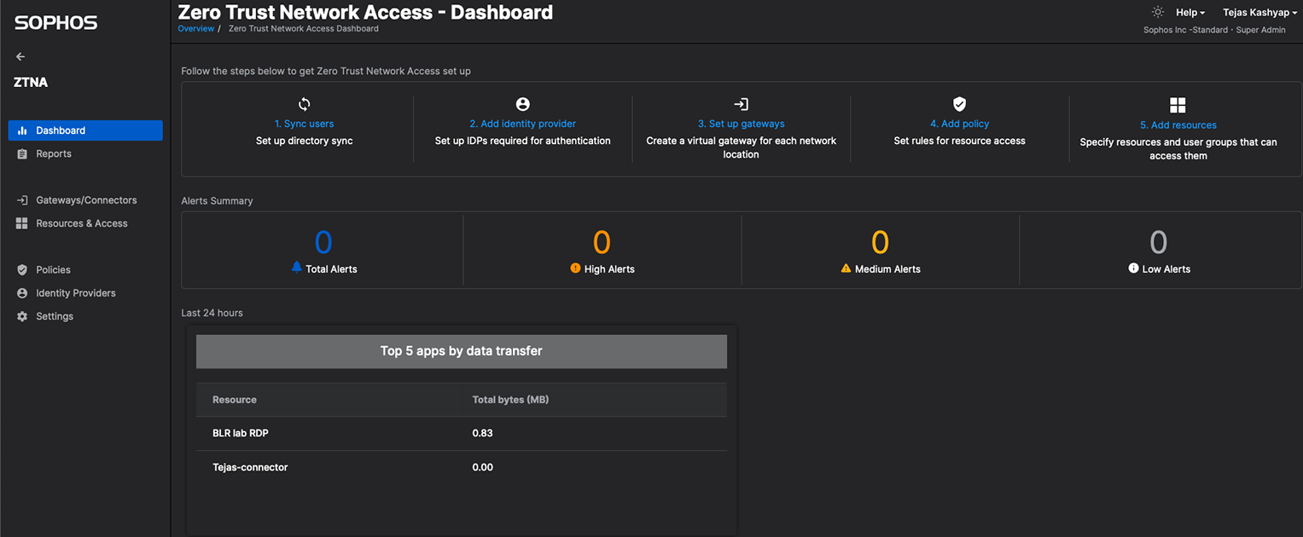Viewport: 1303px width, 537px height.
Task: Click the back arrow above ZTNA
Action: point(20,57)
